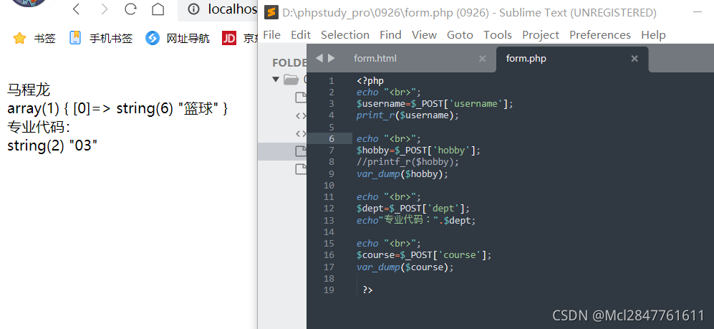This screenshot has width=714, height=329.
Task: Reload the browser page
Action: coord(130,9)
